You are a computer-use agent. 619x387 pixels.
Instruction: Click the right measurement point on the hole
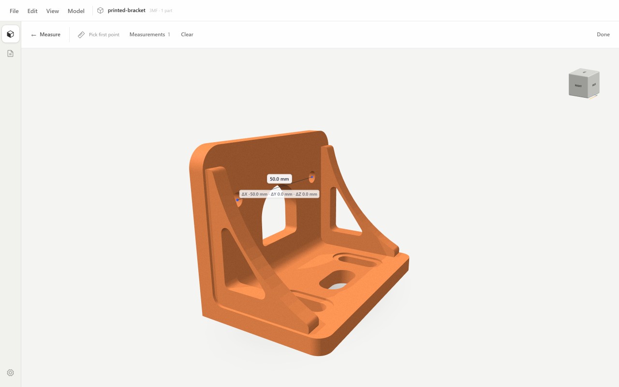(312, 177)
